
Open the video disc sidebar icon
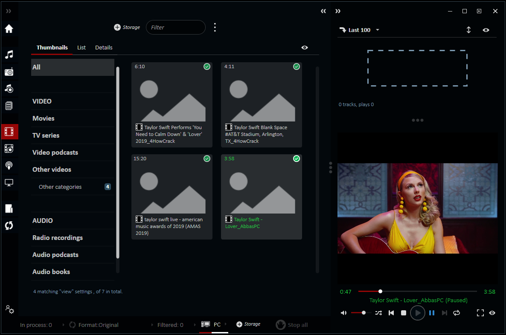(9, 149)
